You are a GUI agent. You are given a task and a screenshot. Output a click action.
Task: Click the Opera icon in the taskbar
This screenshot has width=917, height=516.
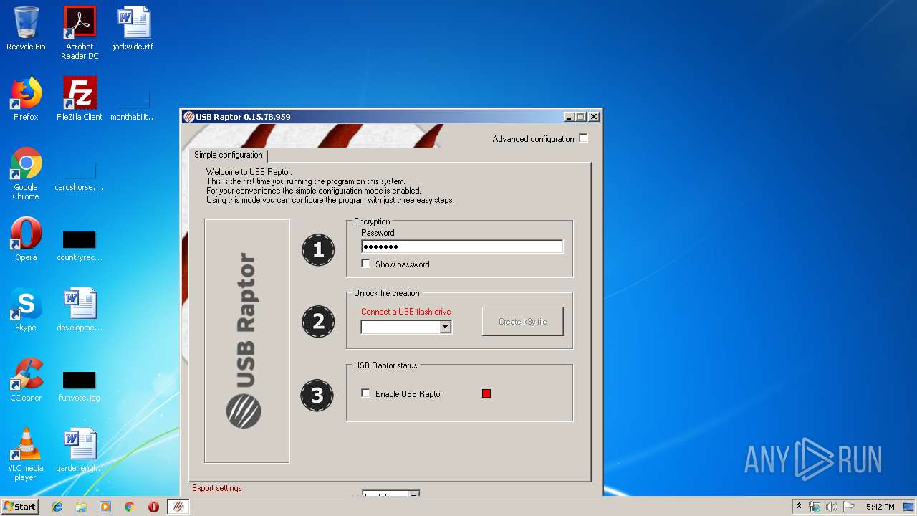point(153,507)
